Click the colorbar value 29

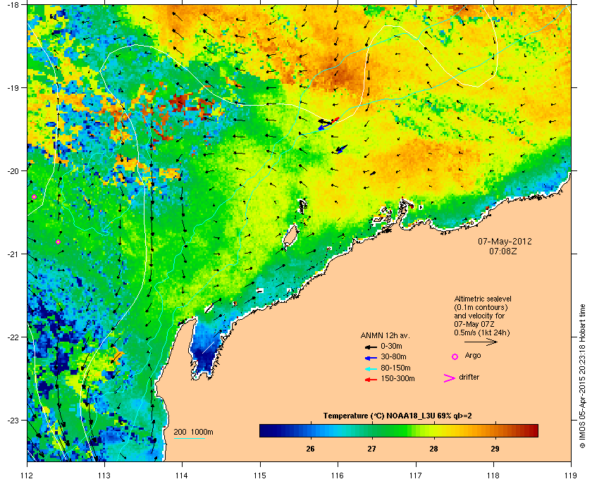[x=495, y=449]
